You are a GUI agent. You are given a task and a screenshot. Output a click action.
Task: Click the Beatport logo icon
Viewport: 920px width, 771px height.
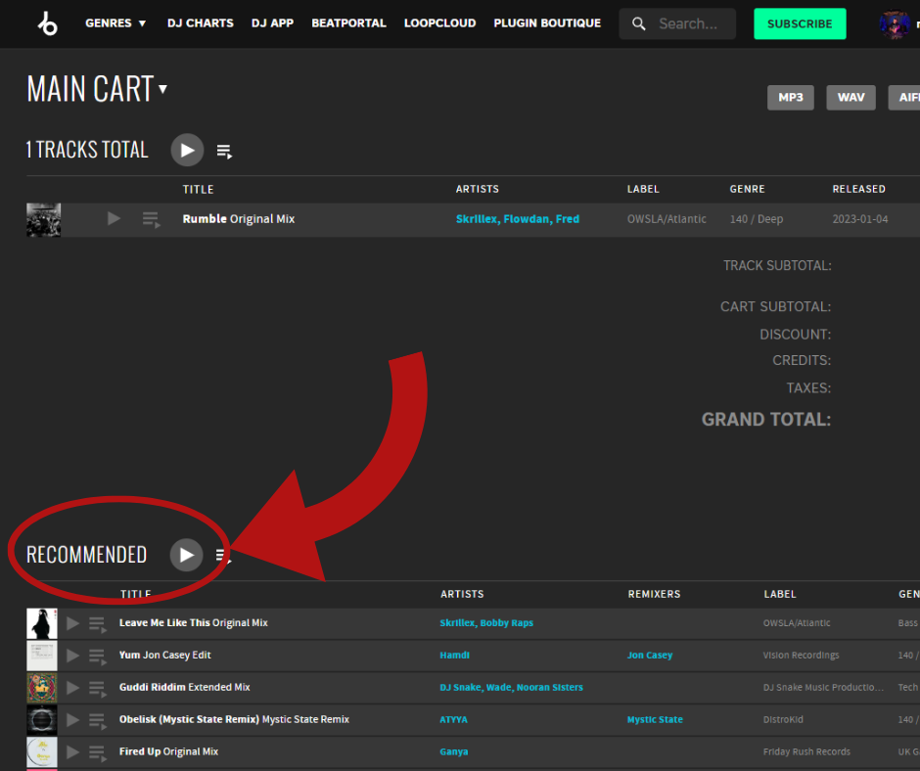(48, 23)
